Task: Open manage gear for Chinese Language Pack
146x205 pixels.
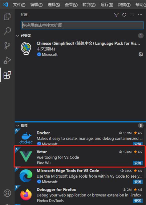Action: point(141,54)
